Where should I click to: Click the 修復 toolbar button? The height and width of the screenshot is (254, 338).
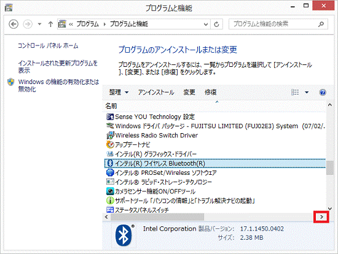(210, 93)
